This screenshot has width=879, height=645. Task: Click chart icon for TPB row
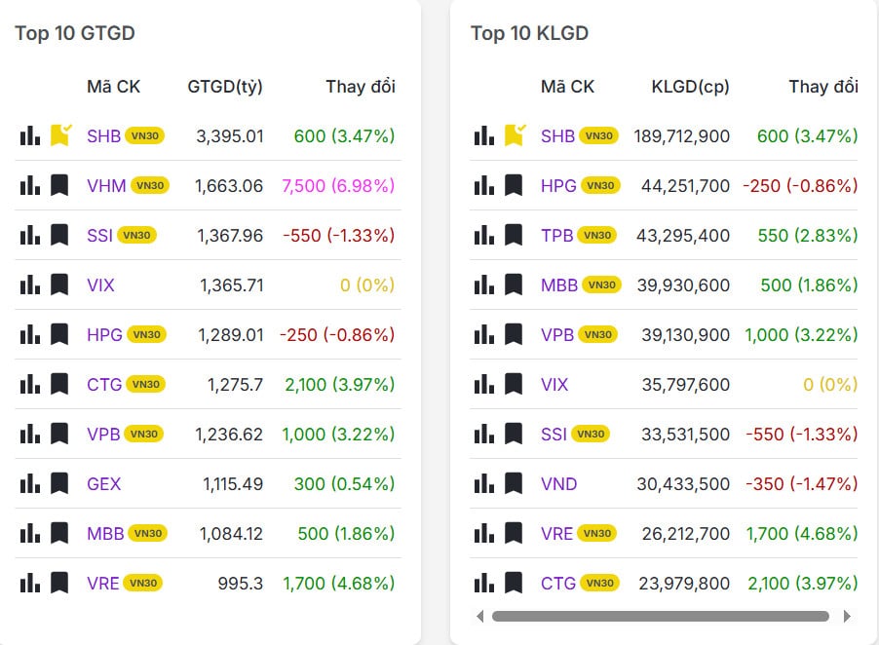pos(484,236)
